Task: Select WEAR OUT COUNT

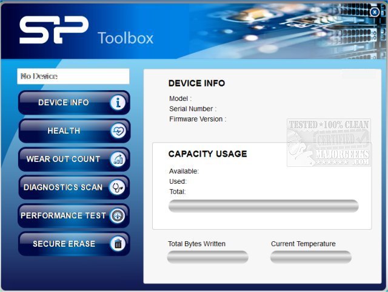Action: pyautogui.click(x=74, y=159)
